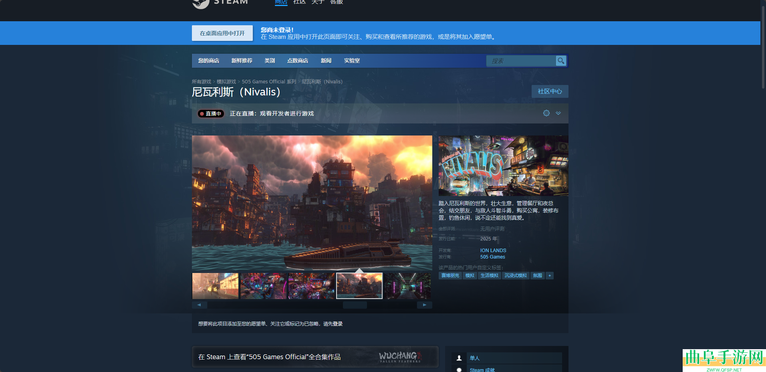The width and height of the screenshot is (766, 372).
Task: Click 客服 support in top navigation
Action: tap(336, 2)
